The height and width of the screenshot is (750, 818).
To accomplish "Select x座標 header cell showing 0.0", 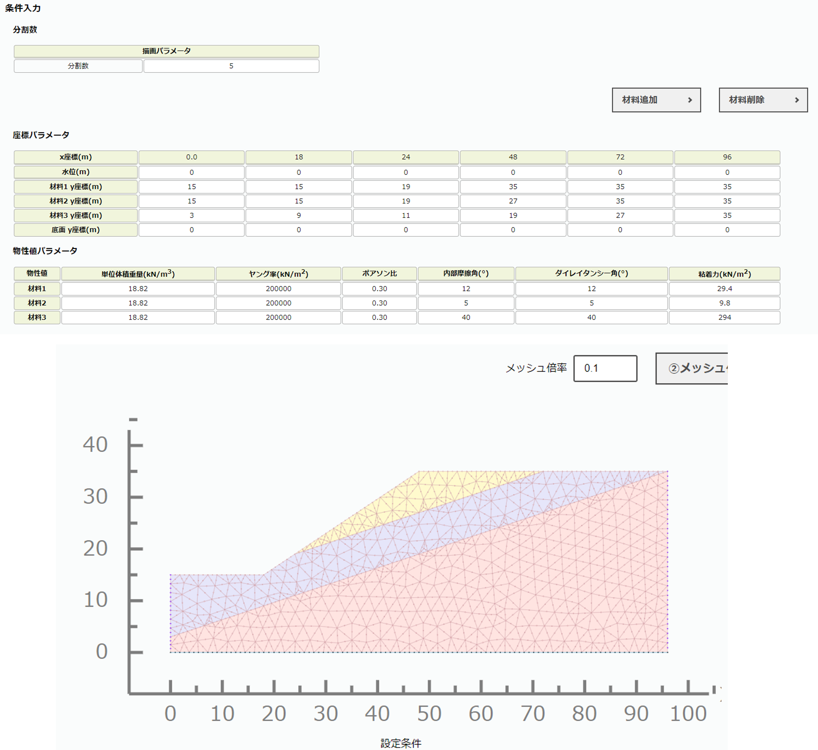I will 192,157.
